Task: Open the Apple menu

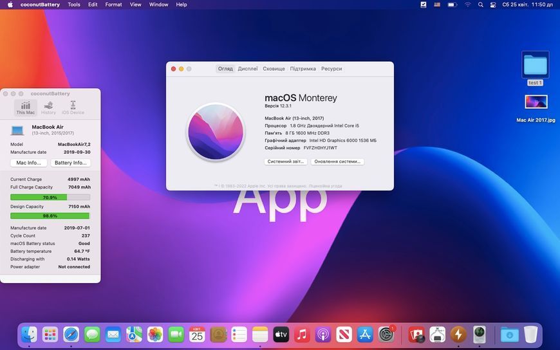Action: [x=10, y=5]
